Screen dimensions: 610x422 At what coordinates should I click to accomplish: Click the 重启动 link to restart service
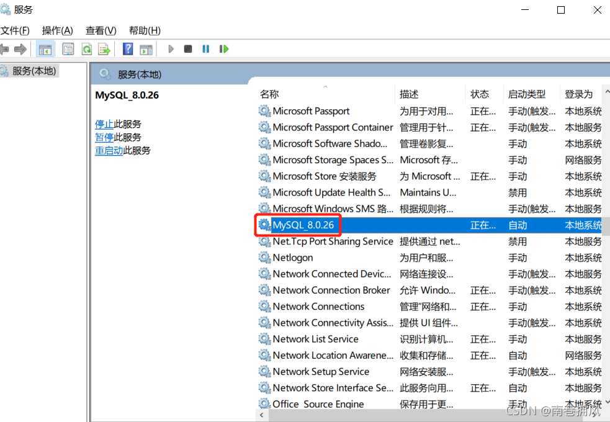click(x=109, y=151)
